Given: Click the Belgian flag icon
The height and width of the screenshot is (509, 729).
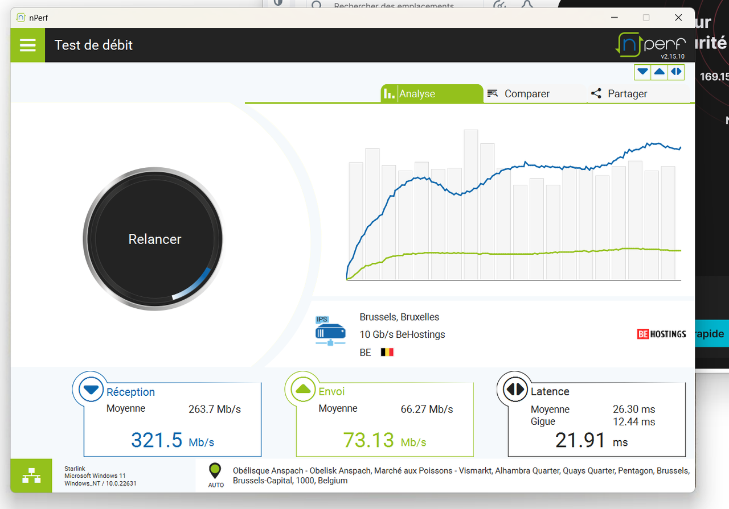Looking at the screenshot, I should point(387,352).
